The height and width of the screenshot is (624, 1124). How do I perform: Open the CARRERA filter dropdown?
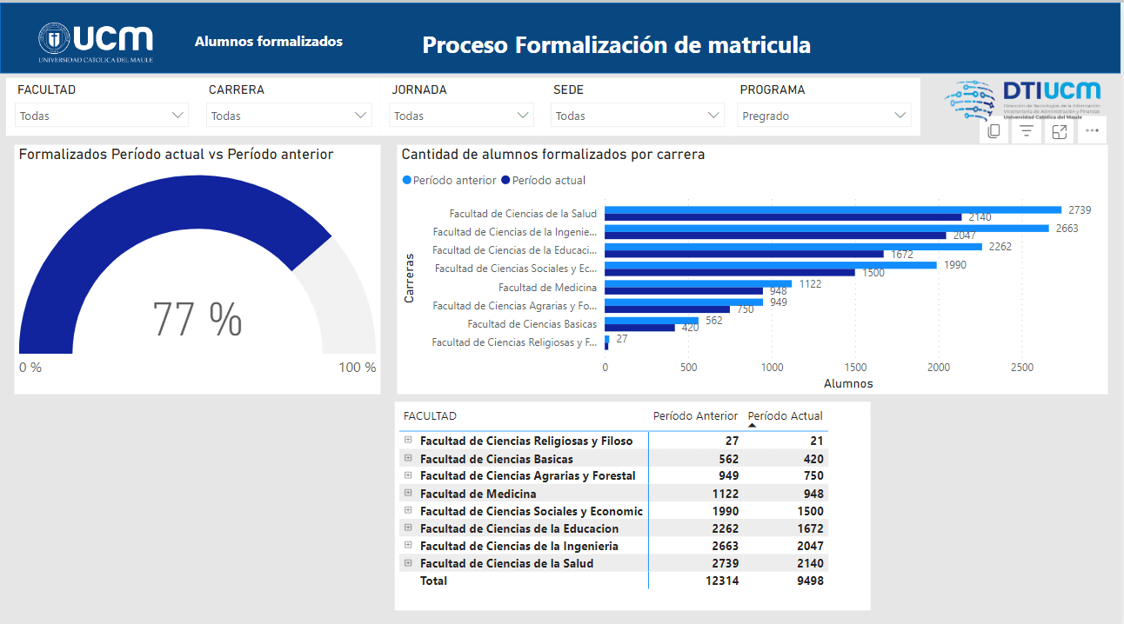point(289,116)
